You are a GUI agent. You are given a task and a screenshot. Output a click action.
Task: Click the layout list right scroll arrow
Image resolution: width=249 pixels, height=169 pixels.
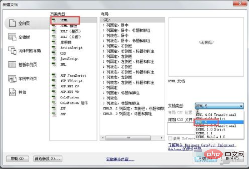click(162, 138)
